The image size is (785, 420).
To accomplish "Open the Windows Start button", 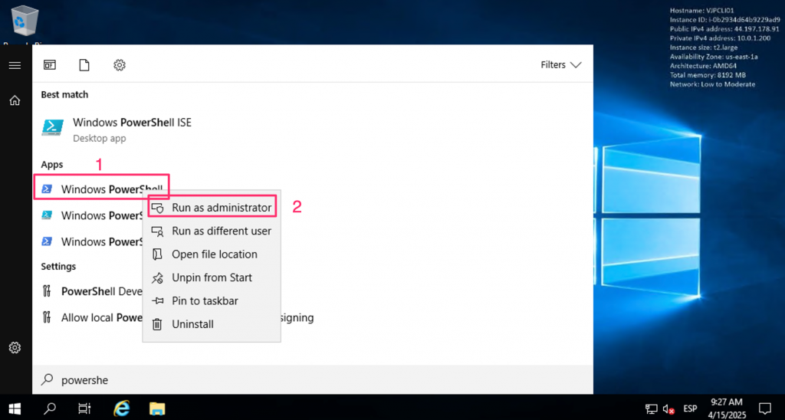I will [15, 408].
